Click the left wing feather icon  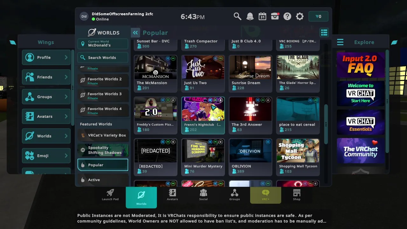coord(13,42)
